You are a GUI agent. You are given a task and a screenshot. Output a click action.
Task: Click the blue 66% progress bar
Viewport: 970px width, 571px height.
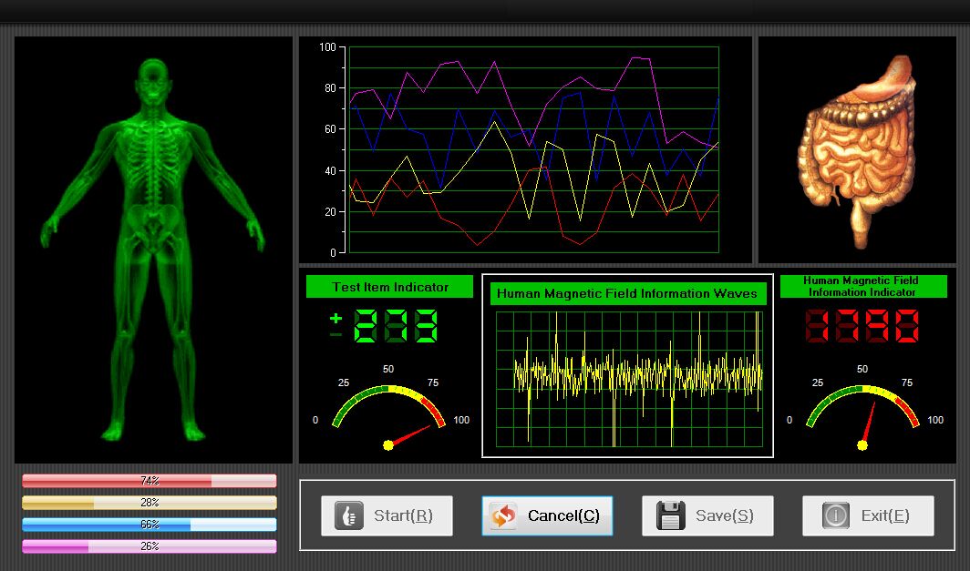149,525
